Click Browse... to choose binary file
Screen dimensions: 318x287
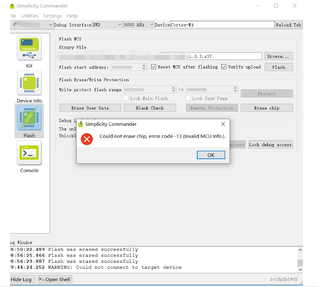278,56
